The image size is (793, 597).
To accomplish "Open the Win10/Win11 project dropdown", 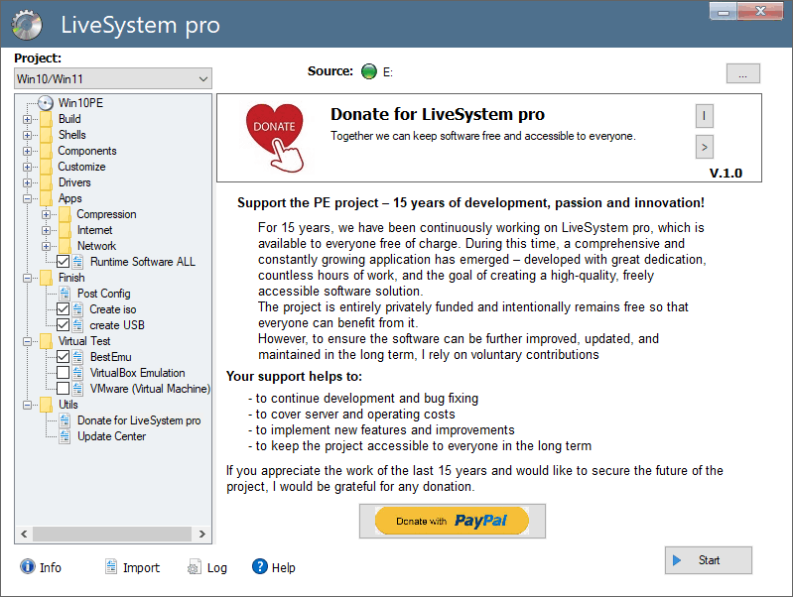I will [x=113, y=78].
